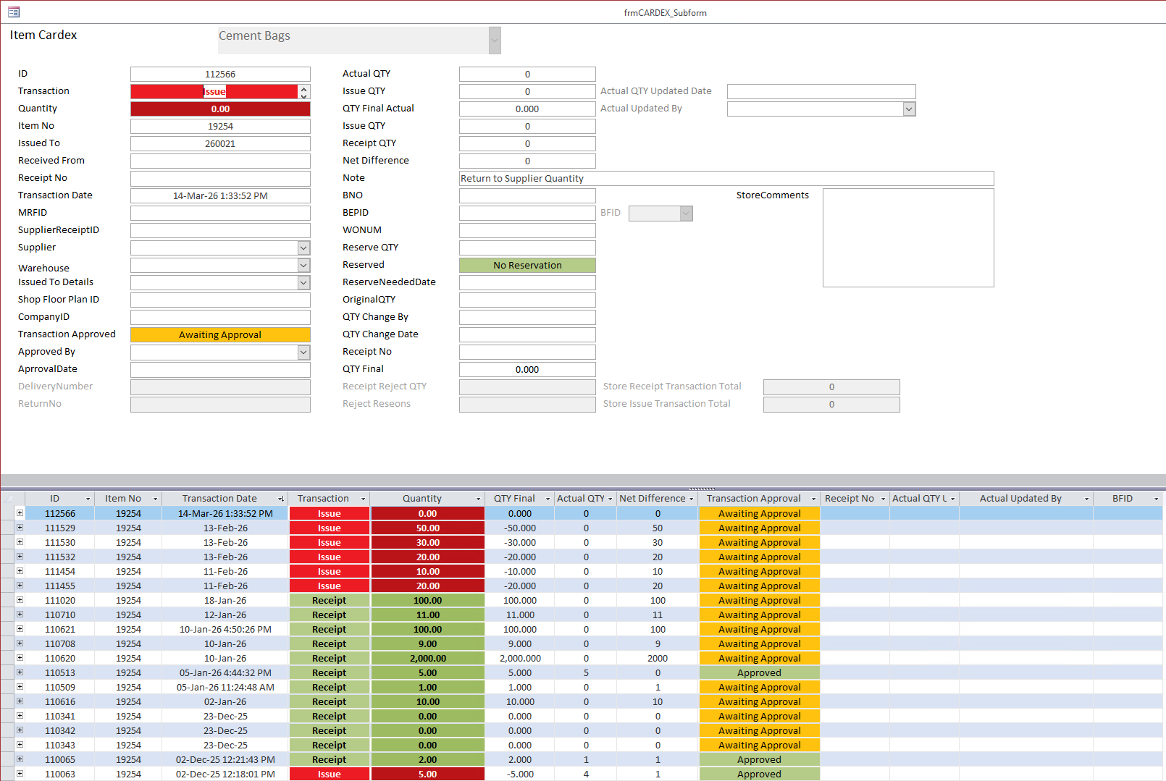Expand subdatasheet for row ID 111020
1166x781 pixels.
click(x=20, y=600)
